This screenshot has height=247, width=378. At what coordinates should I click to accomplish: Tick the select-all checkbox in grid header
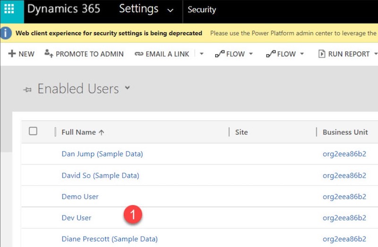click(x=33, y=131)
